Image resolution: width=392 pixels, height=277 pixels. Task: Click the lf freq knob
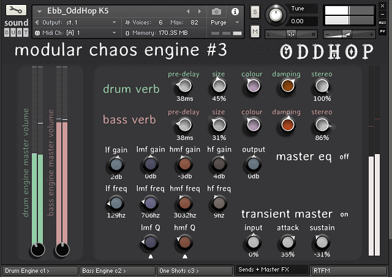116,203
